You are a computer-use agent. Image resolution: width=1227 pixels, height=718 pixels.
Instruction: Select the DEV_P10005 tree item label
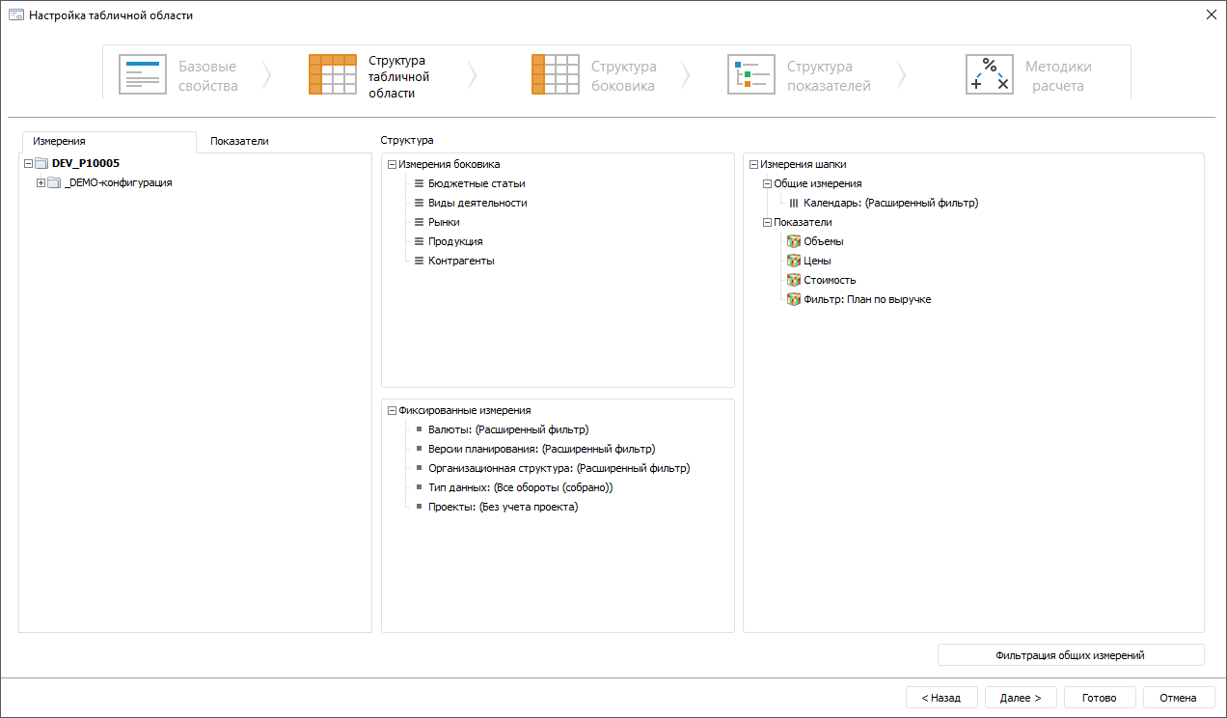coord(86,164)
